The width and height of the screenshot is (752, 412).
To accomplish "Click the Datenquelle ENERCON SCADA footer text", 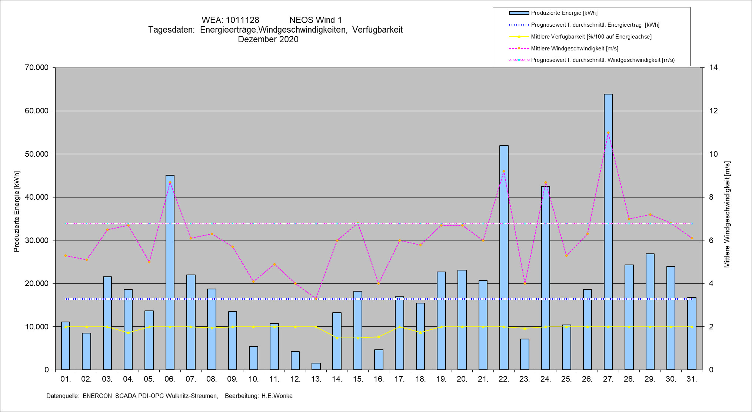I will coord(132,396).
